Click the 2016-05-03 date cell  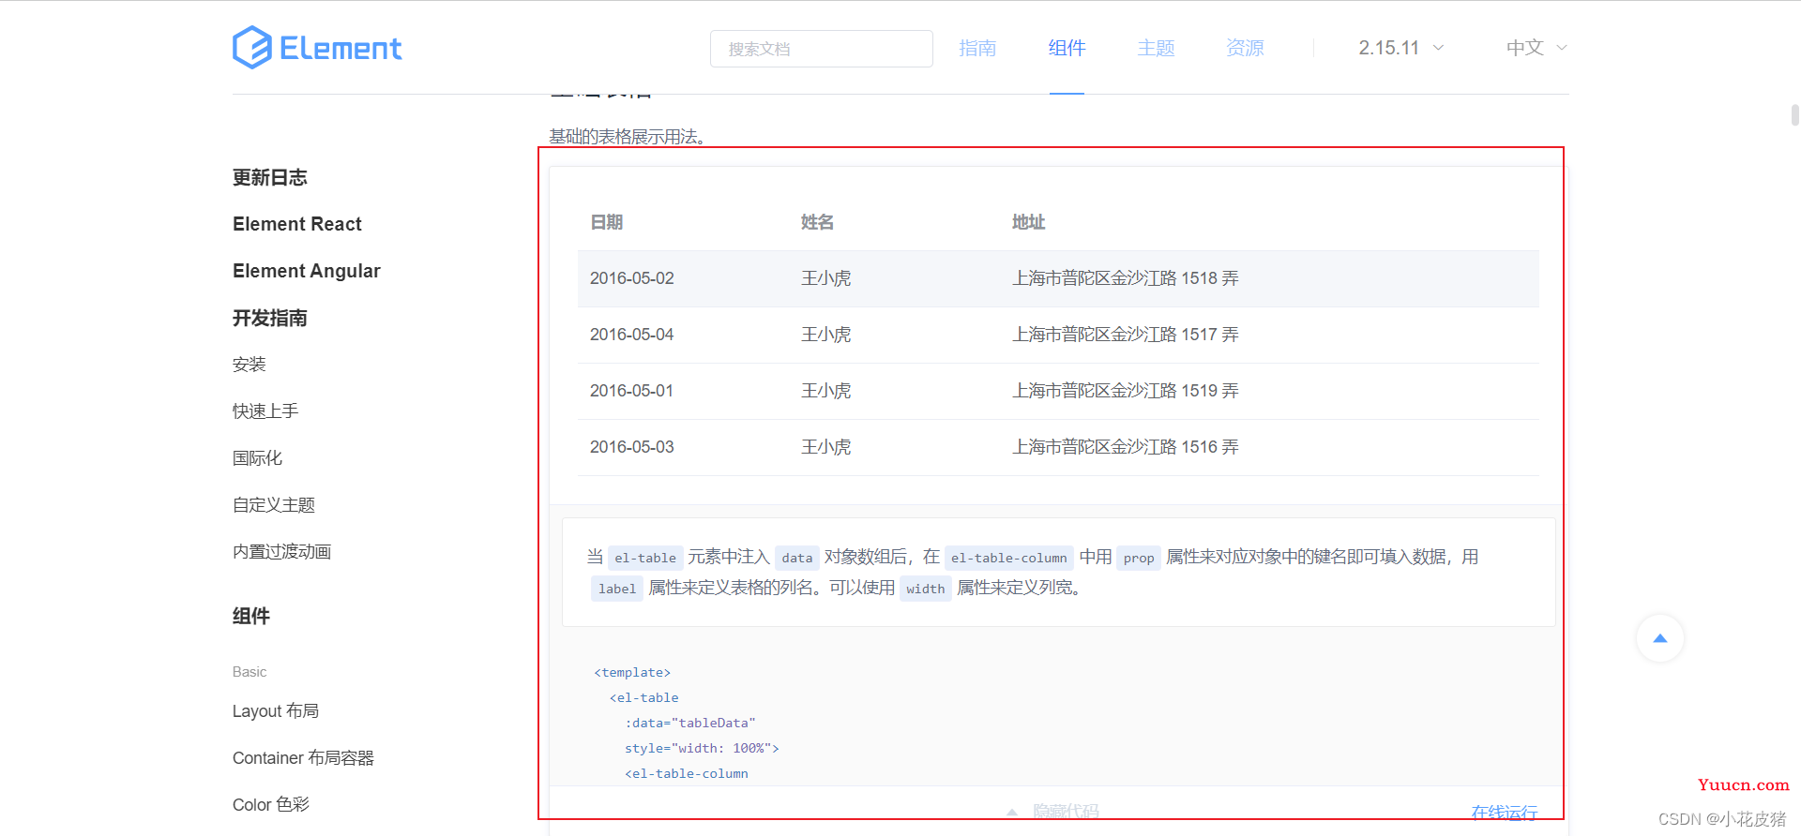632,447
